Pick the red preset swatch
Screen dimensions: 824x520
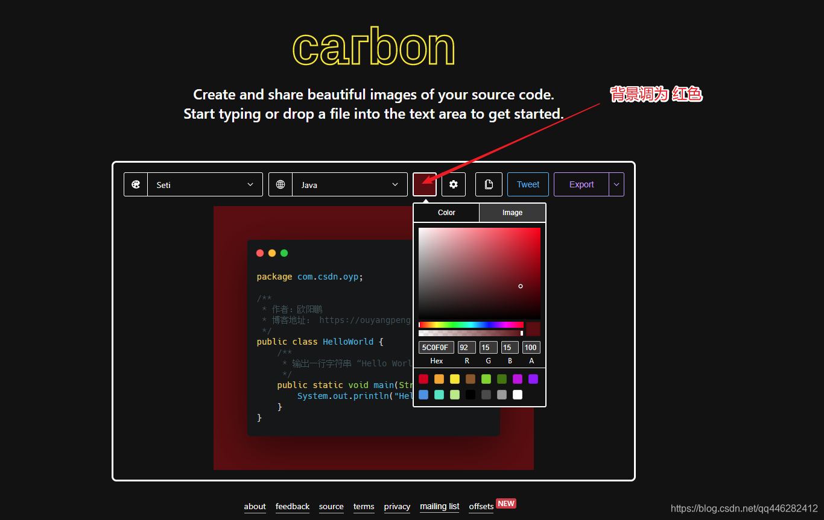[423, 379]
